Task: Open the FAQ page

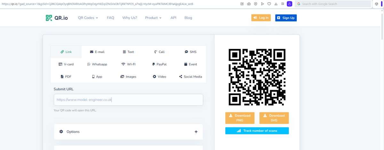Action: [110, 18]
